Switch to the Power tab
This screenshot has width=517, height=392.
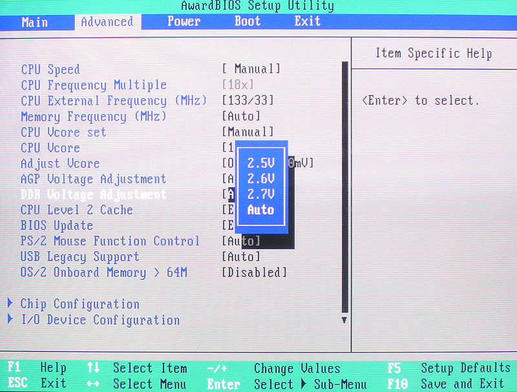(x=184, y=21)
